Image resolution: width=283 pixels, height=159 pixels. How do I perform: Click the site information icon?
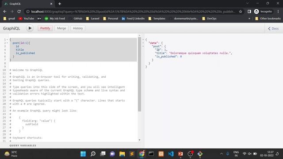click(28, 11)
